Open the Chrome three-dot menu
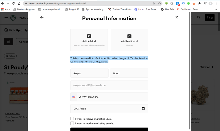 [x=216, y=4]
